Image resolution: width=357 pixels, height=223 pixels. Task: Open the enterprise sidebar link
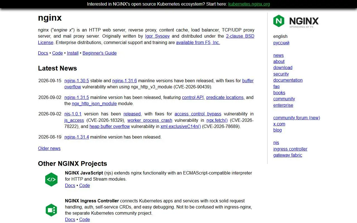[x=283, y=105]
